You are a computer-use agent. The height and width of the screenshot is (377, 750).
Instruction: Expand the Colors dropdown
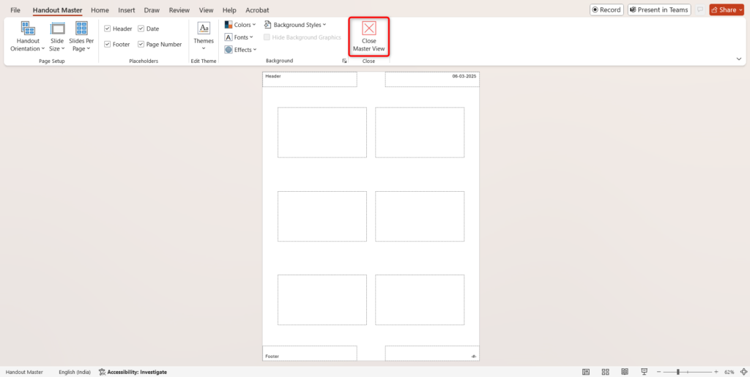point(240,25)
